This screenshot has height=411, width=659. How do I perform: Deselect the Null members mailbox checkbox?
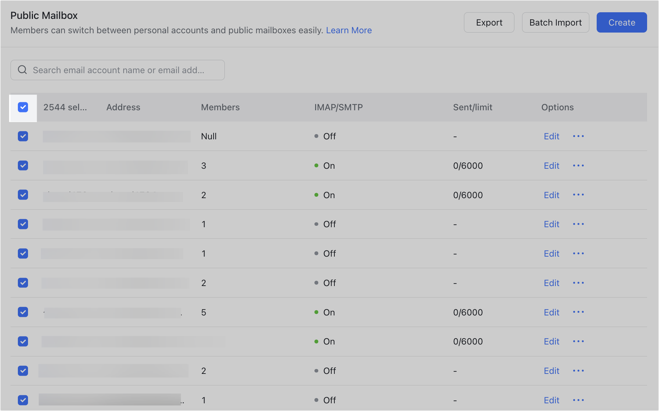click(x=23, y=136)
